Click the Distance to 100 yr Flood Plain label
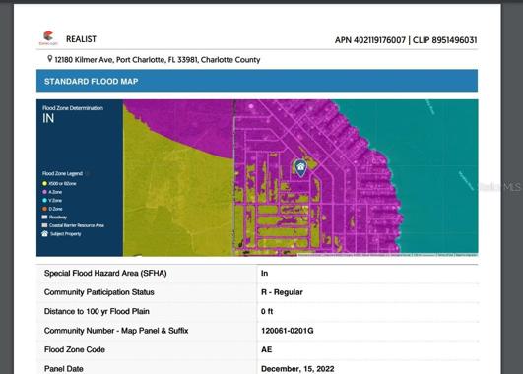Viewport: 523px width, 374px height. (97, 311)
